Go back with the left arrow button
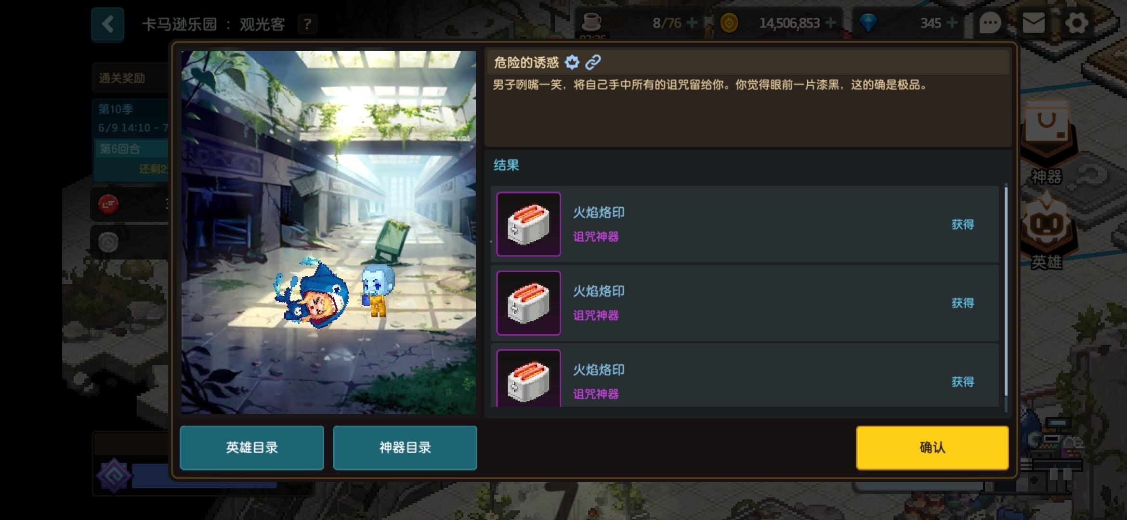The image size is (1127, 520). [x=107, y=24]
